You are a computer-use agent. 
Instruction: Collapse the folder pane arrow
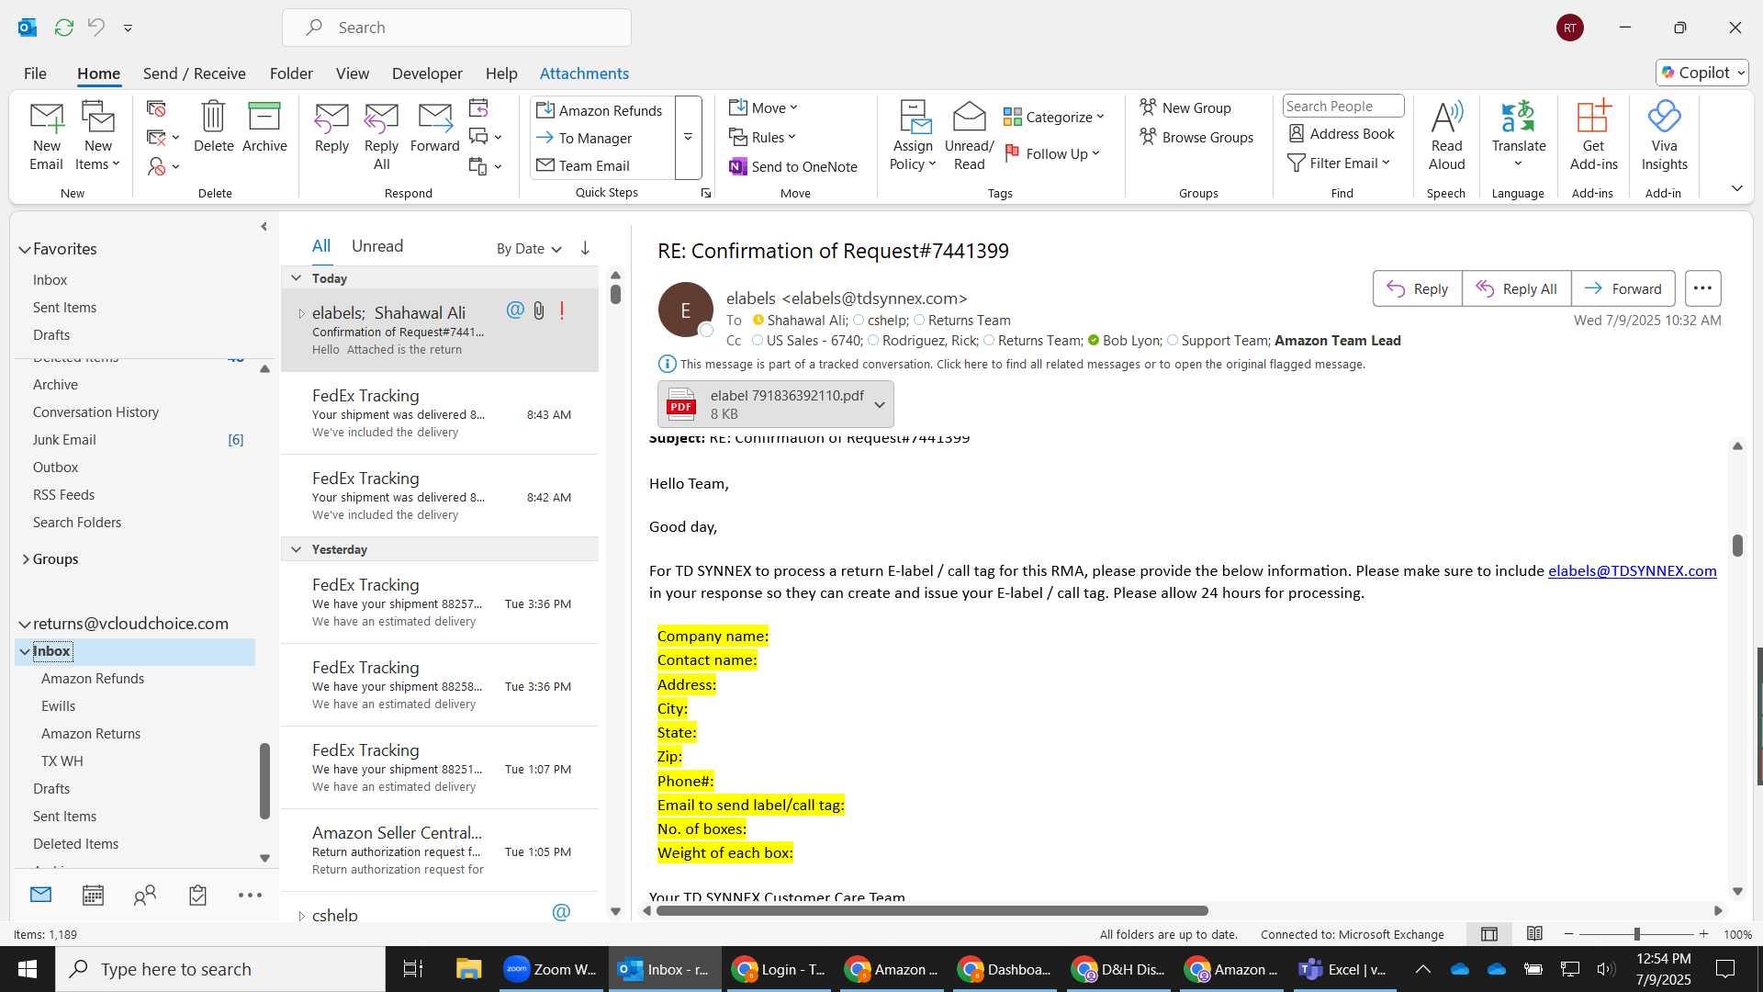point(264,227)
